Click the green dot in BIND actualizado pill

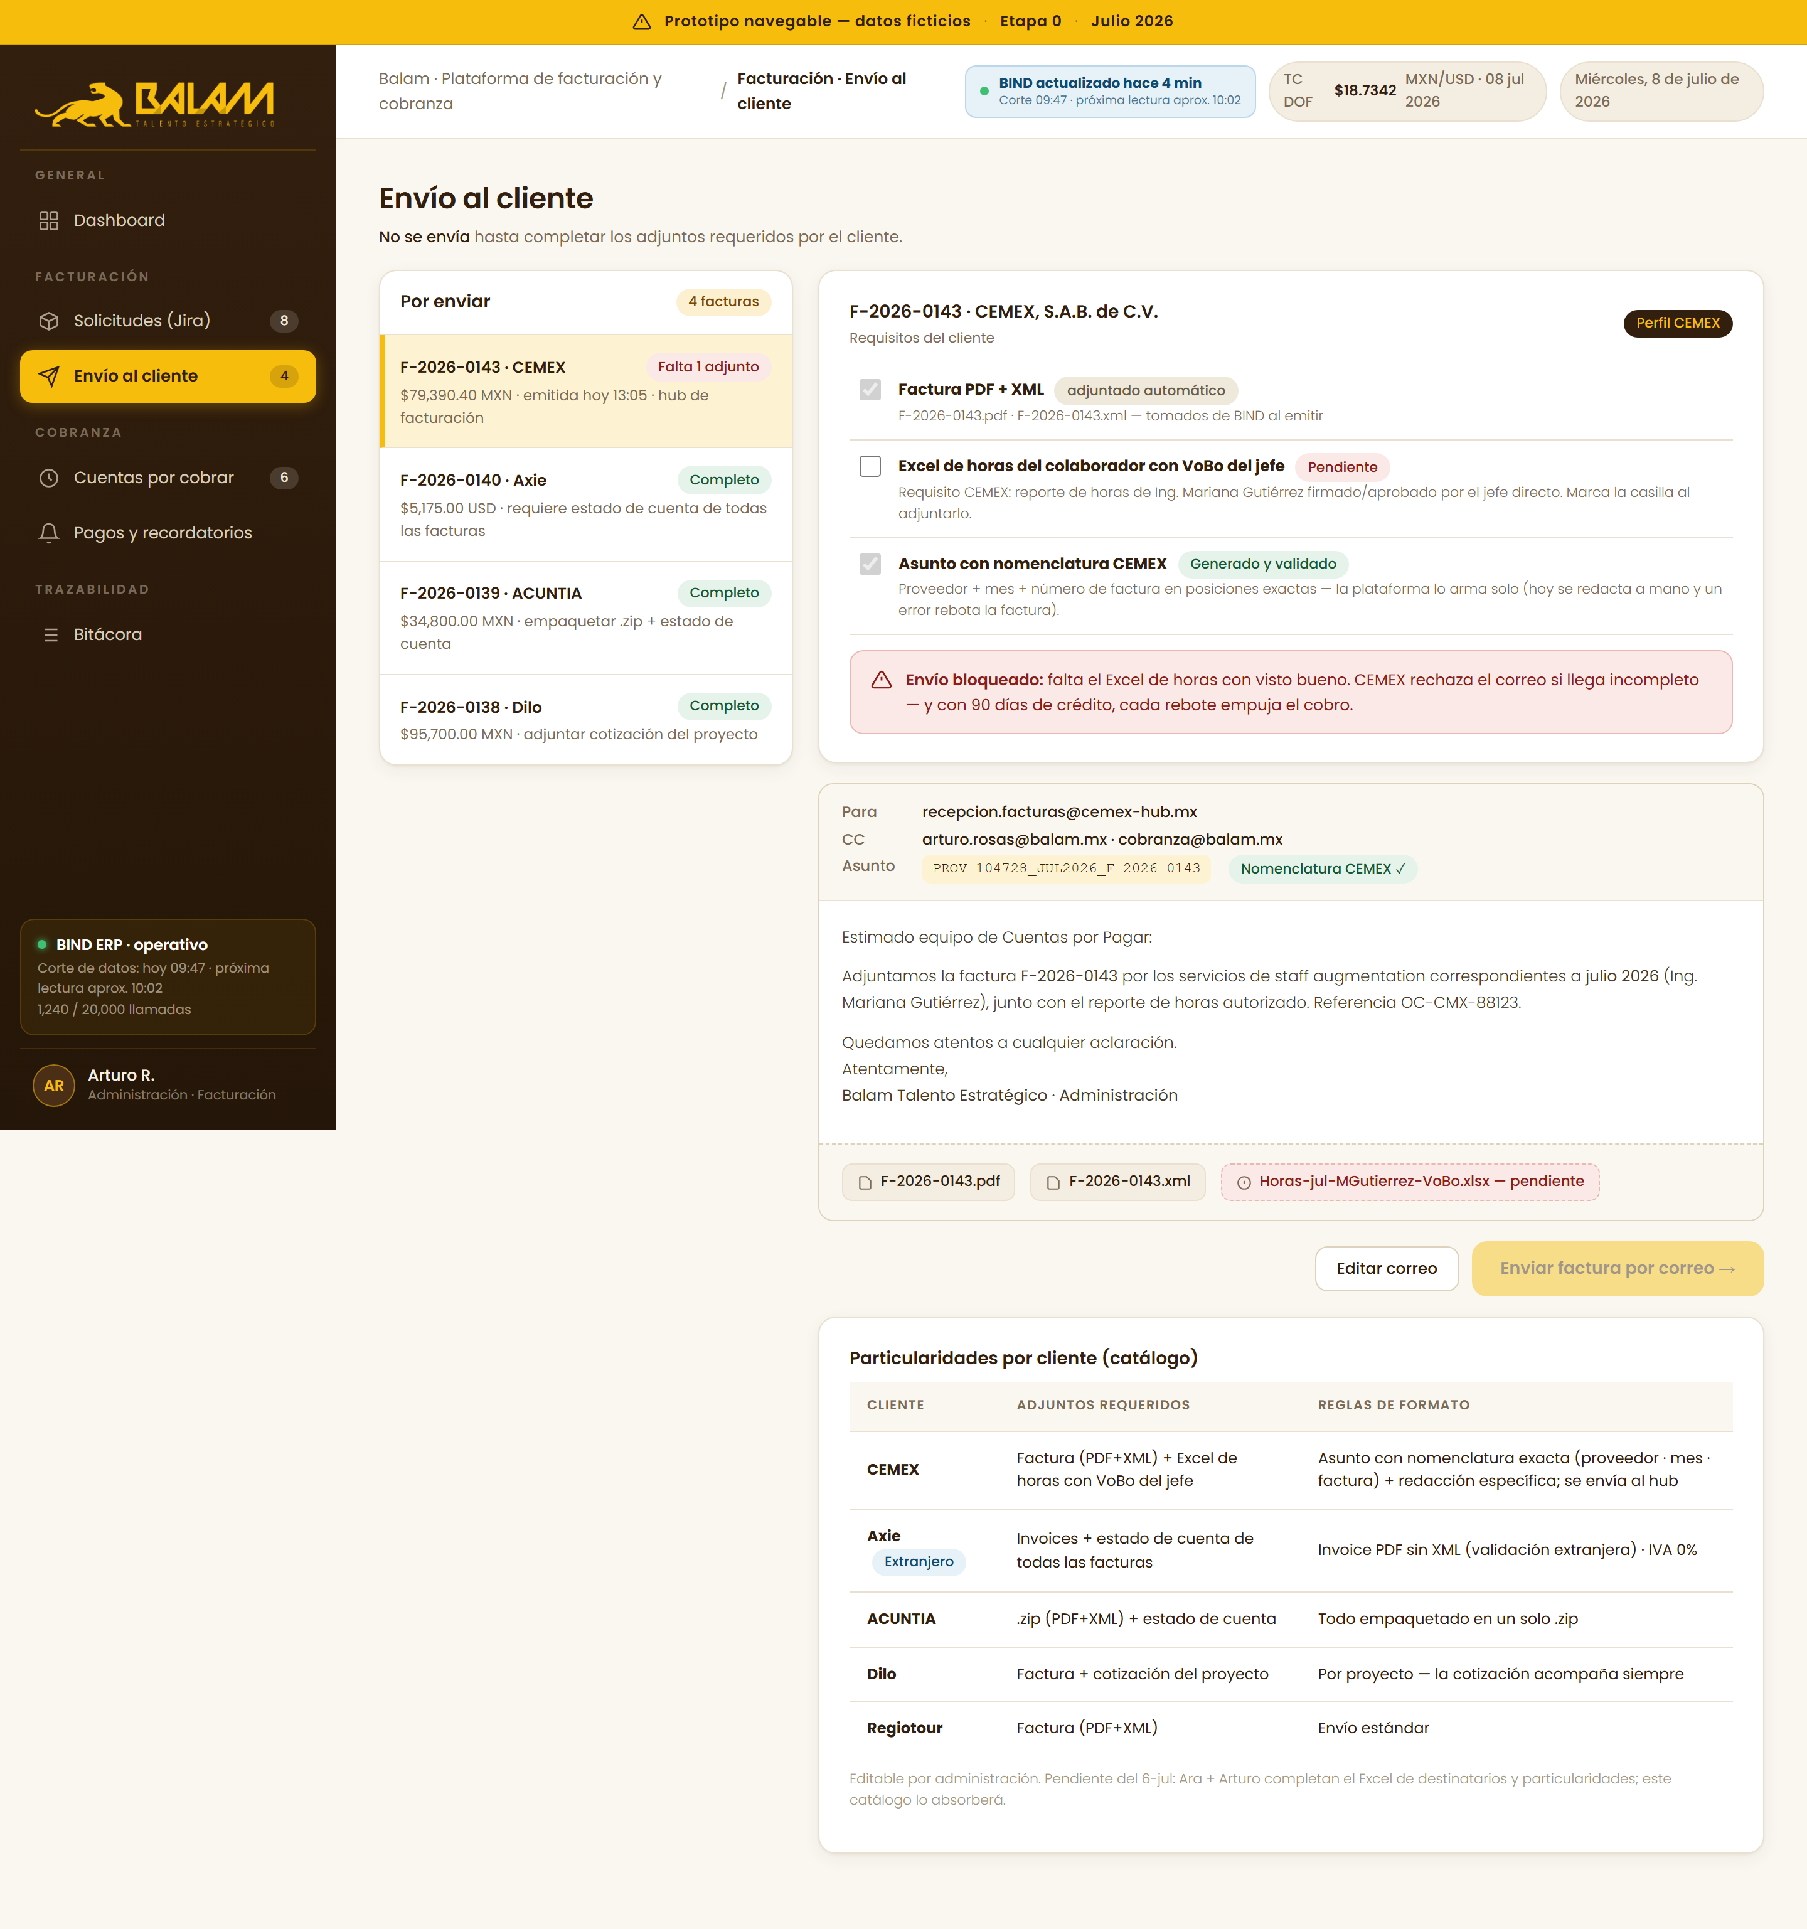(984, 91)
